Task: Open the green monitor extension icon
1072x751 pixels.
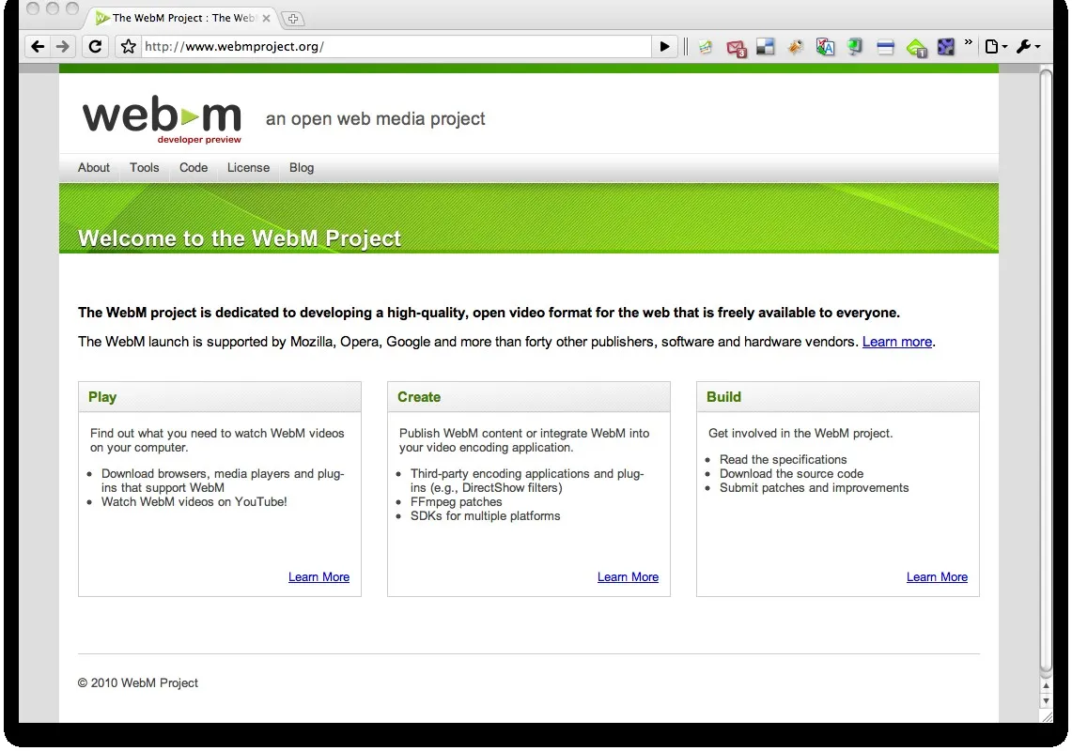Action: pyautogui.click(x=855, y=46)
